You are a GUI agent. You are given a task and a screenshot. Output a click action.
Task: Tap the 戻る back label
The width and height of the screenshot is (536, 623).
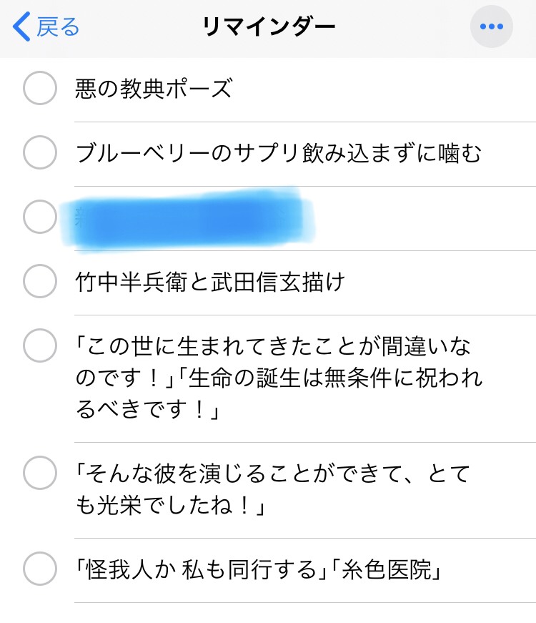point(58,27)
